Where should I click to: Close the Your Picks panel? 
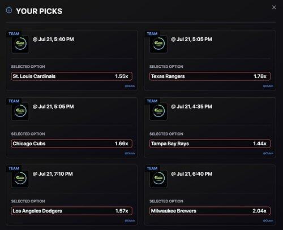(274, 7)
